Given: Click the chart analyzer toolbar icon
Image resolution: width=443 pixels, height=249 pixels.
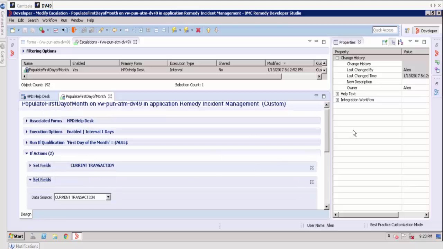Looking at the screenshot, I should click(56, 30).
